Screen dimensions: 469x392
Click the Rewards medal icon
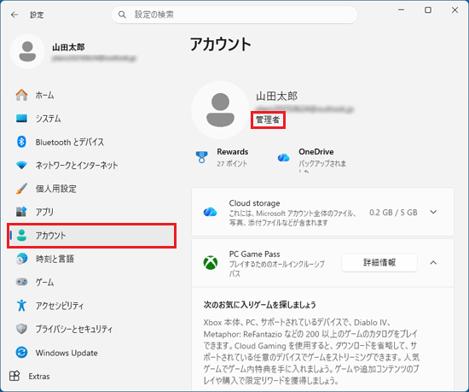click(x=201, y=157)
